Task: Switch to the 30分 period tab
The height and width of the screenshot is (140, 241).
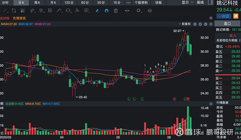Action: pyautogui.click(x=101, y=3)
